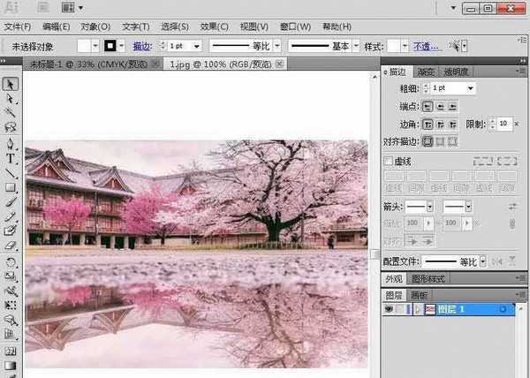Choose the butt cap stroke icon
The height and width of the screenshot is (378, 530).
pos(428,106)
